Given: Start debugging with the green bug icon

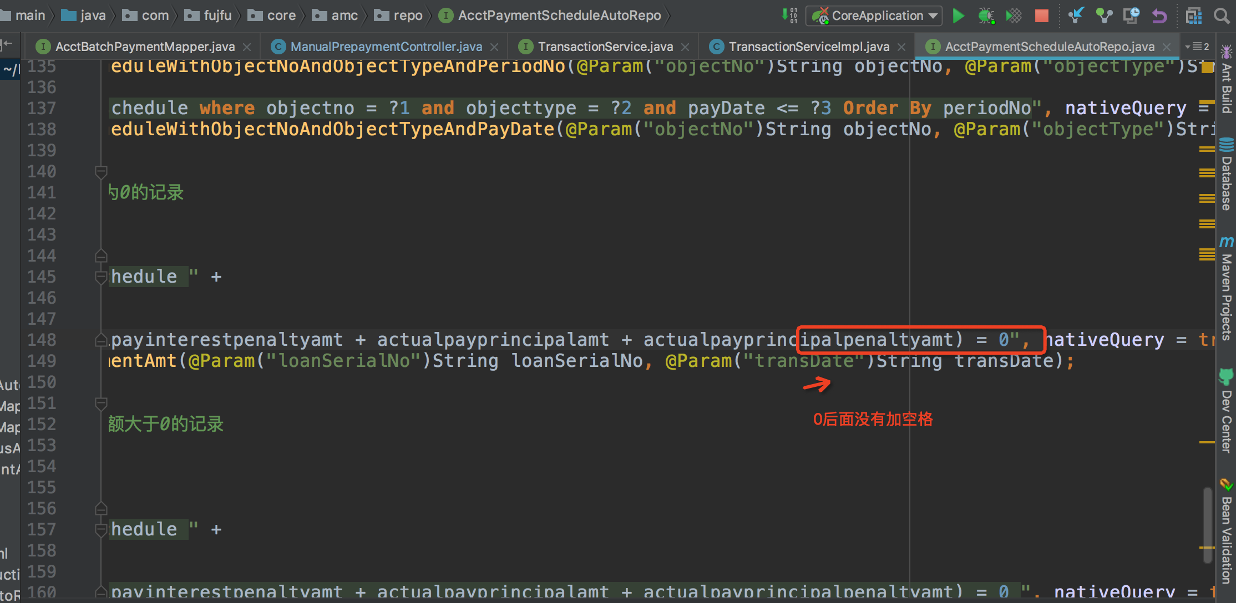Looking at the screenshot, I should pyautogui.click(x=986, y=16).
